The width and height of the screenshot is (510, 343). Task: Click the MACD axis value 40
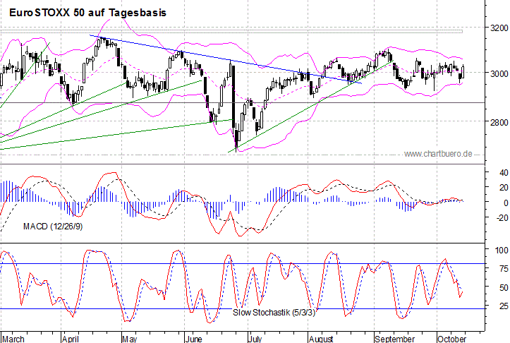point(504,172)
